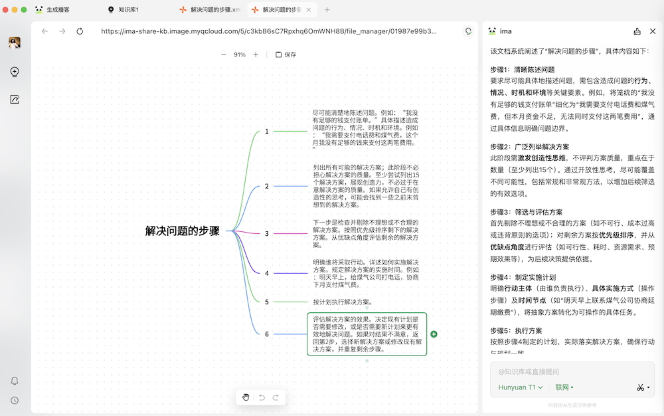Zoom in with the plus button

[257, 55]
